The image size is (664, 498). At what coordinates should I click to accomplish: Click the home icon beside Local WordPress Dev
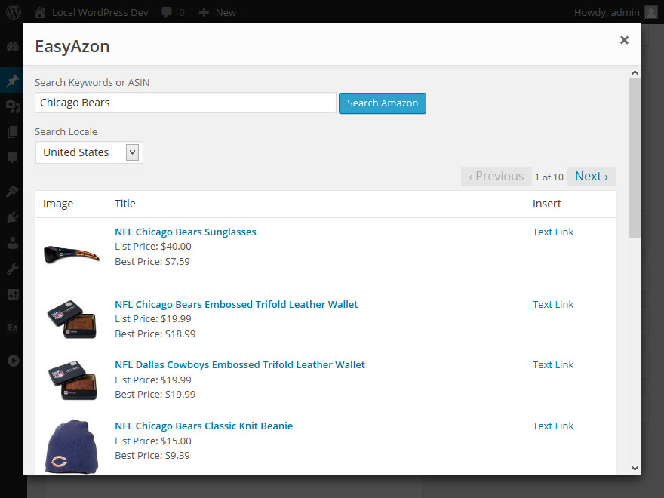point(40,12)
